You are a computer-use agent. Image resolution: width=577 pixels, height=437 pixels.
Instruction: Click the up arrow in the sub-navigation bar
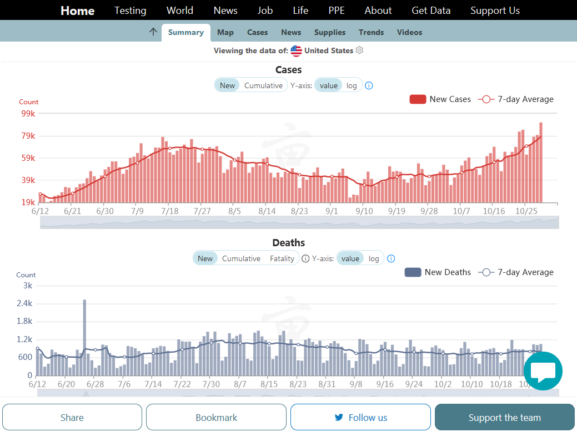[x=153, y=32]
